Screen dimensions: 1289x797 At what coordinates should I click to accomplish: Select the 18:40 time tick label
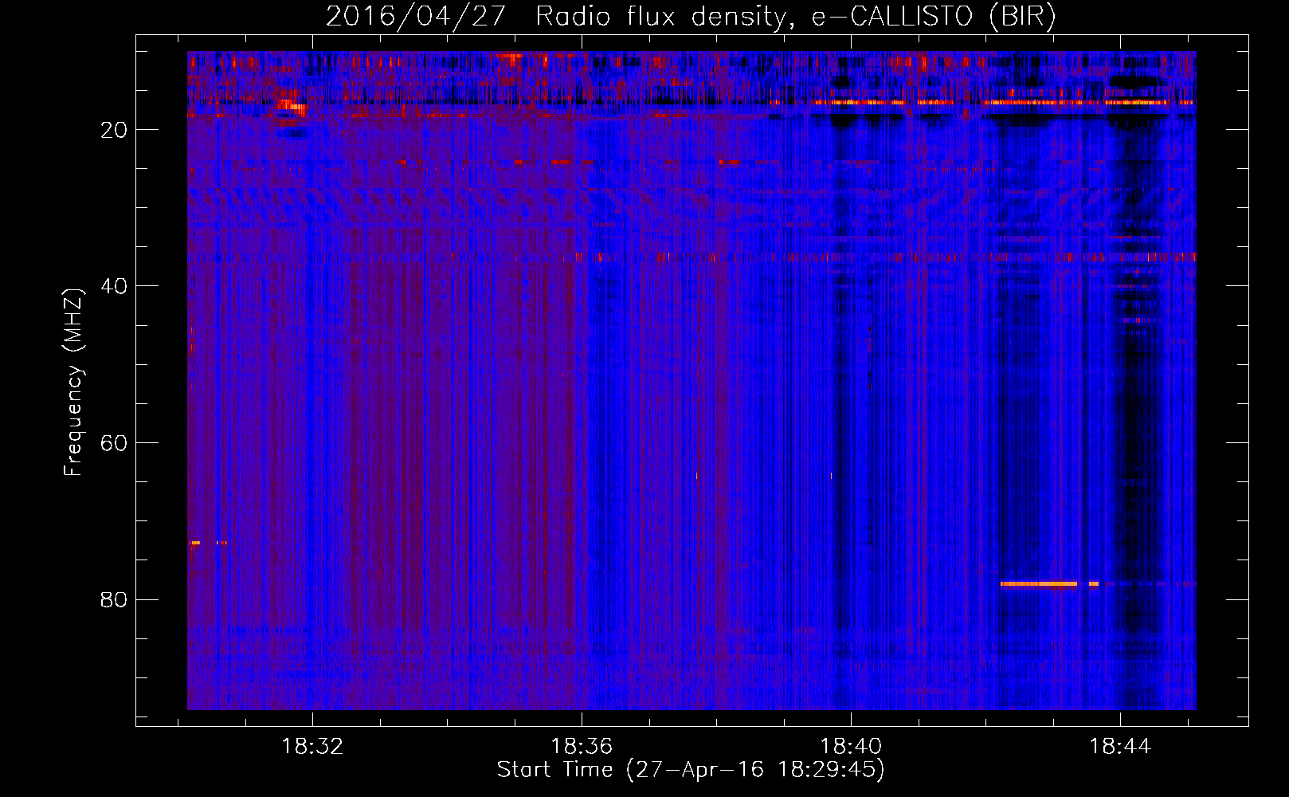(851, 747)
